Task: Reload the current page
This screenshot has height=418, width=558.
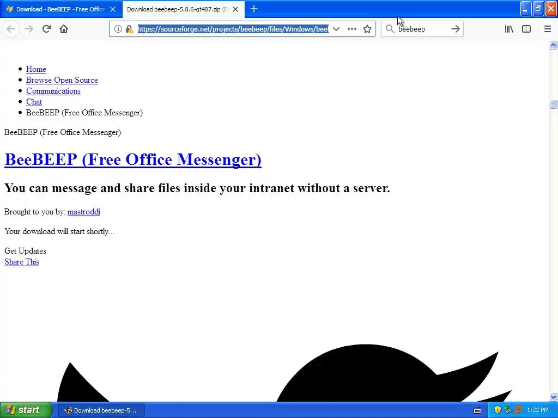Action: point(46,29)
